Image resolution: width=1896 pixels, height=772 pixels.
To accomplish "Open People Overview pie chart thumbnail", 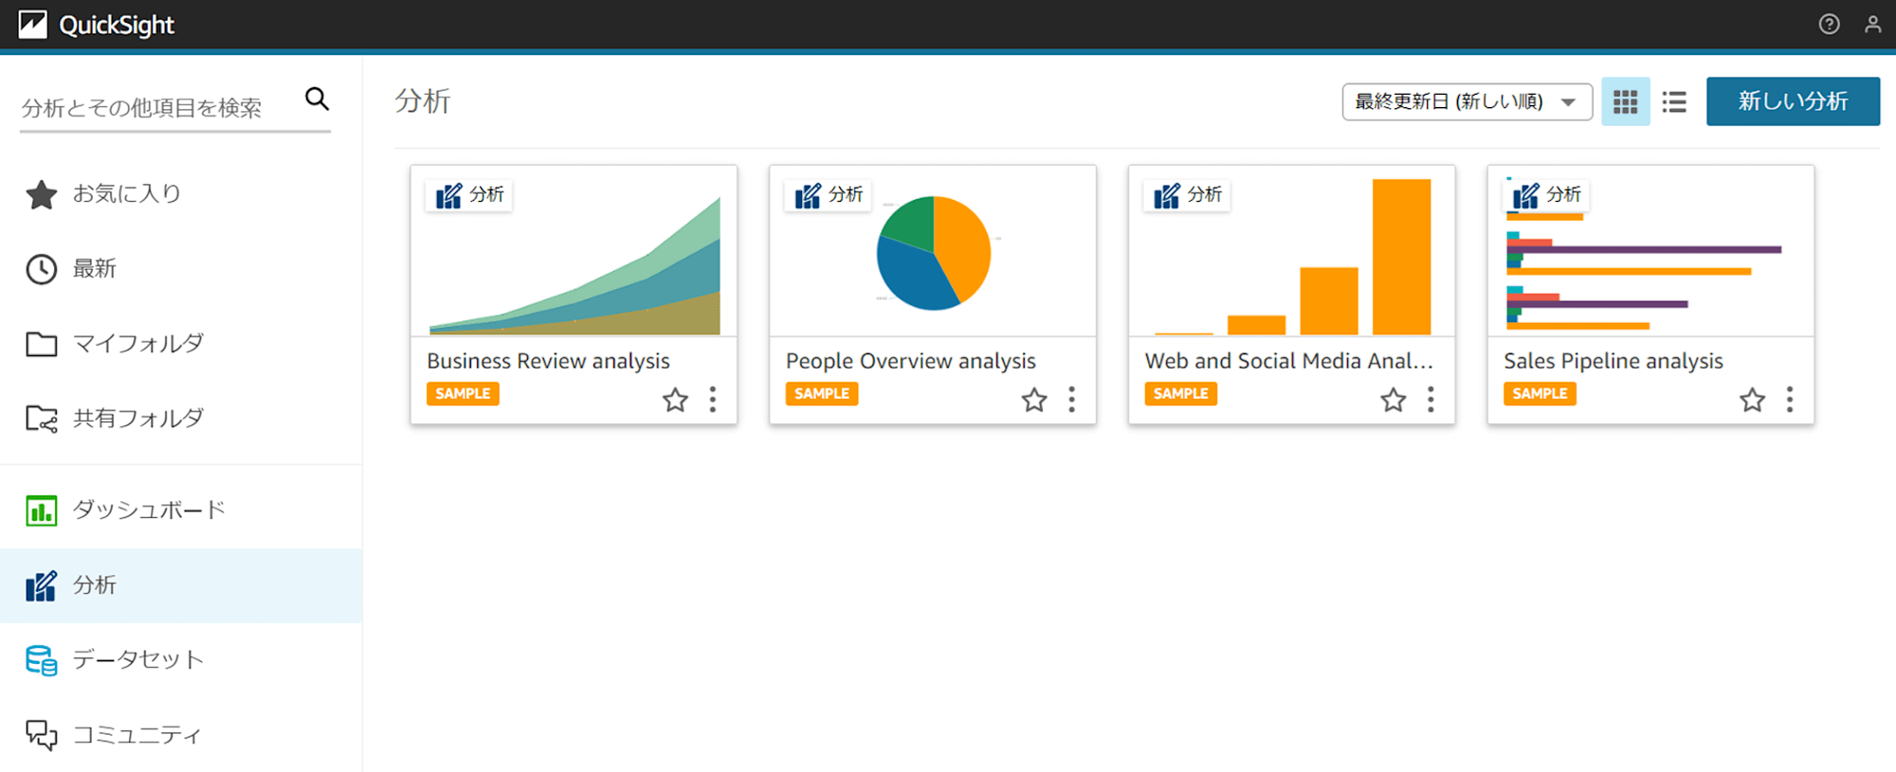I will (933, 251).
